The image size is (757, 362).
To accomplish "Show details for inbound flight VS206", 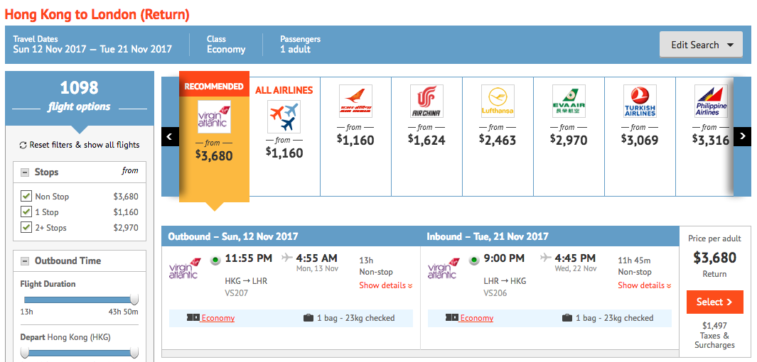I will (645, 285).
